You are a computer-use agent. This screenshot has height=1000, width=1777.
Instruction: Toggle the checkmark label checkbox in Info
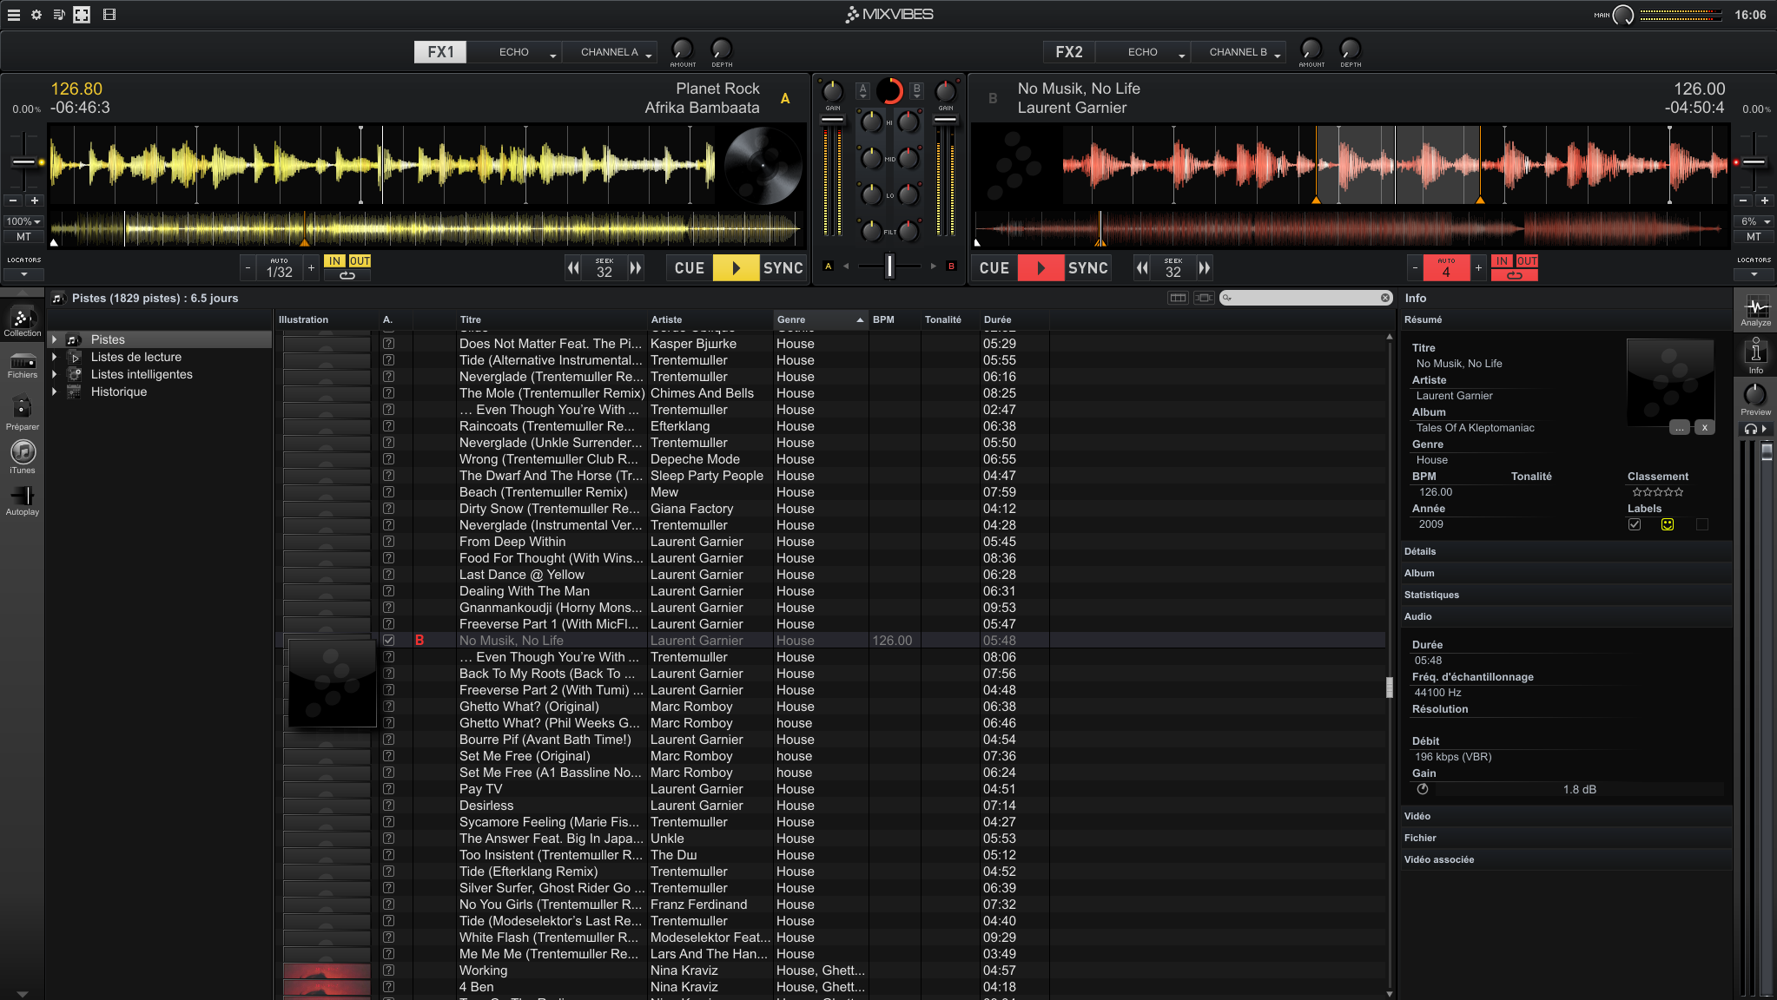(1635, 524)
